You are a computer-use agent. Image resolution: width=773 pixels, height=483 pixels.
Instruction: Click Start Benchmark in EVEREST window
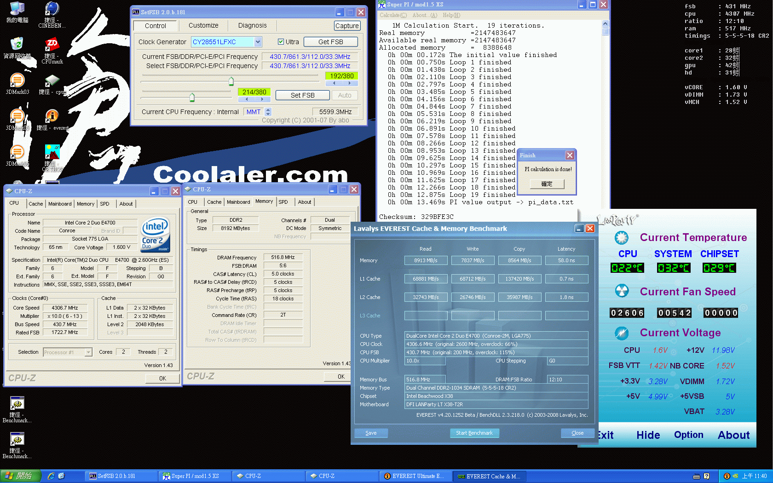click(x=474, y=433)
